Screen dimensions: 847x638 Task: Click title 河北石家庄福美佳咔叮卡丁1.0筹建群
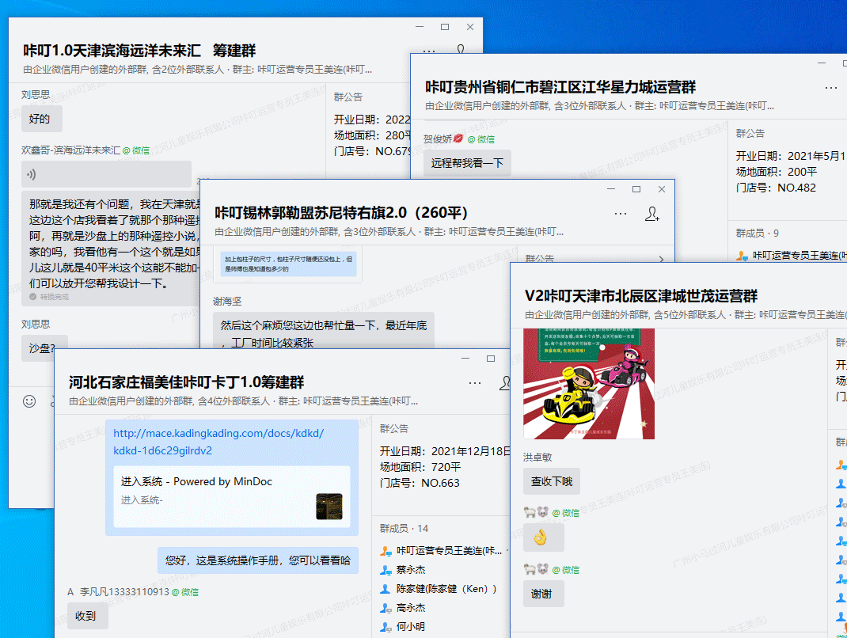click(x=186, y=382)
